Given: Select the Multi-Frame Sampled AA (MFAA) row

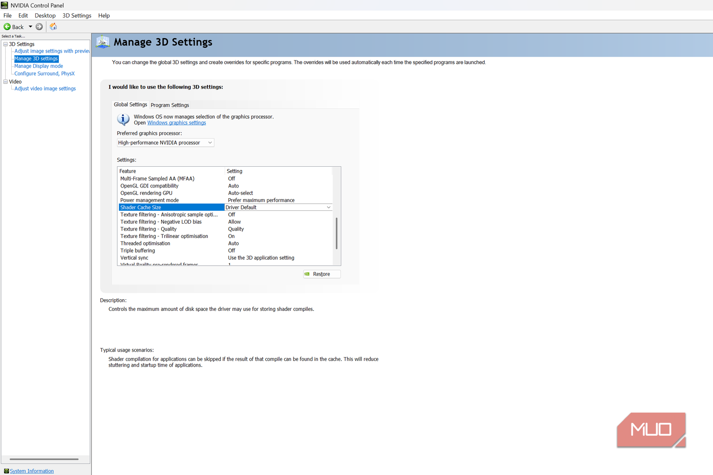Looking at the screenshot, I should click(x=225, y=179).
